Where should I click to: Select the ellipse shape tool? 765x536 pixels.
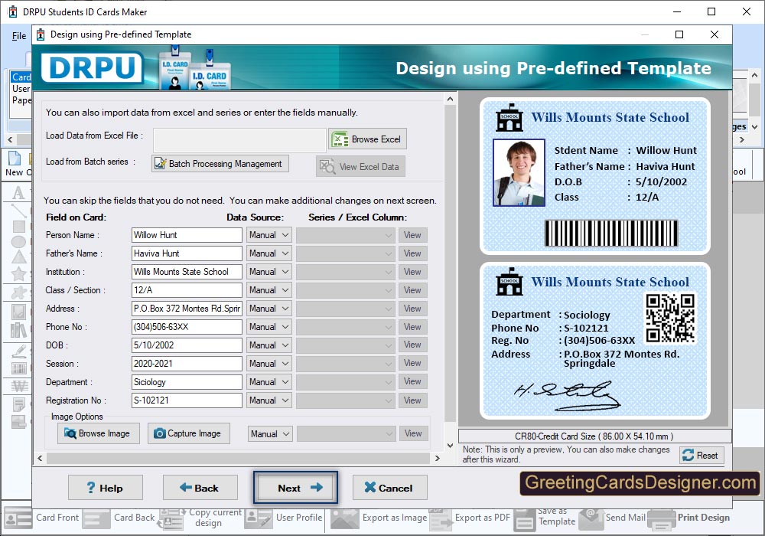18,242
